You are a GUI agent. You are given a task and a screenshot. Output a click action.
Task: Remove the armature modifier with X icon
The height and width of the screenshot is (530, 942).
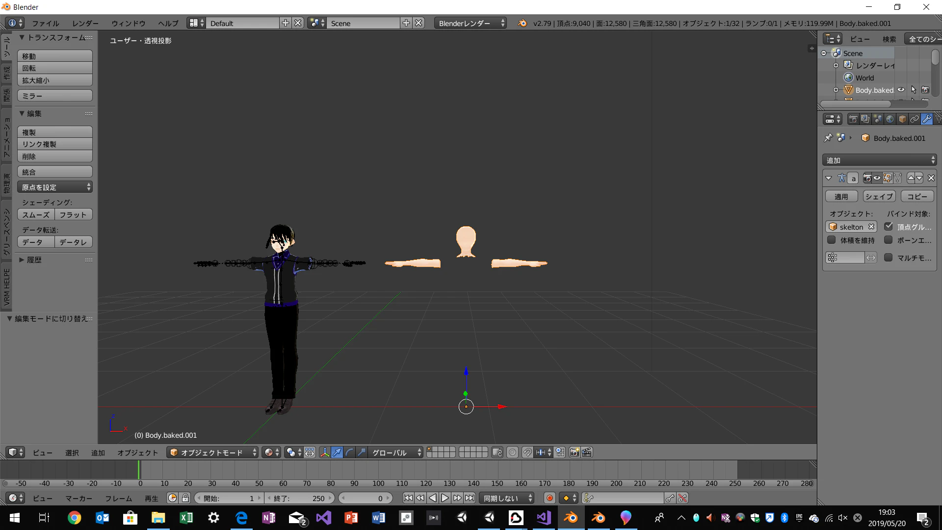click(x=931, y=178)
